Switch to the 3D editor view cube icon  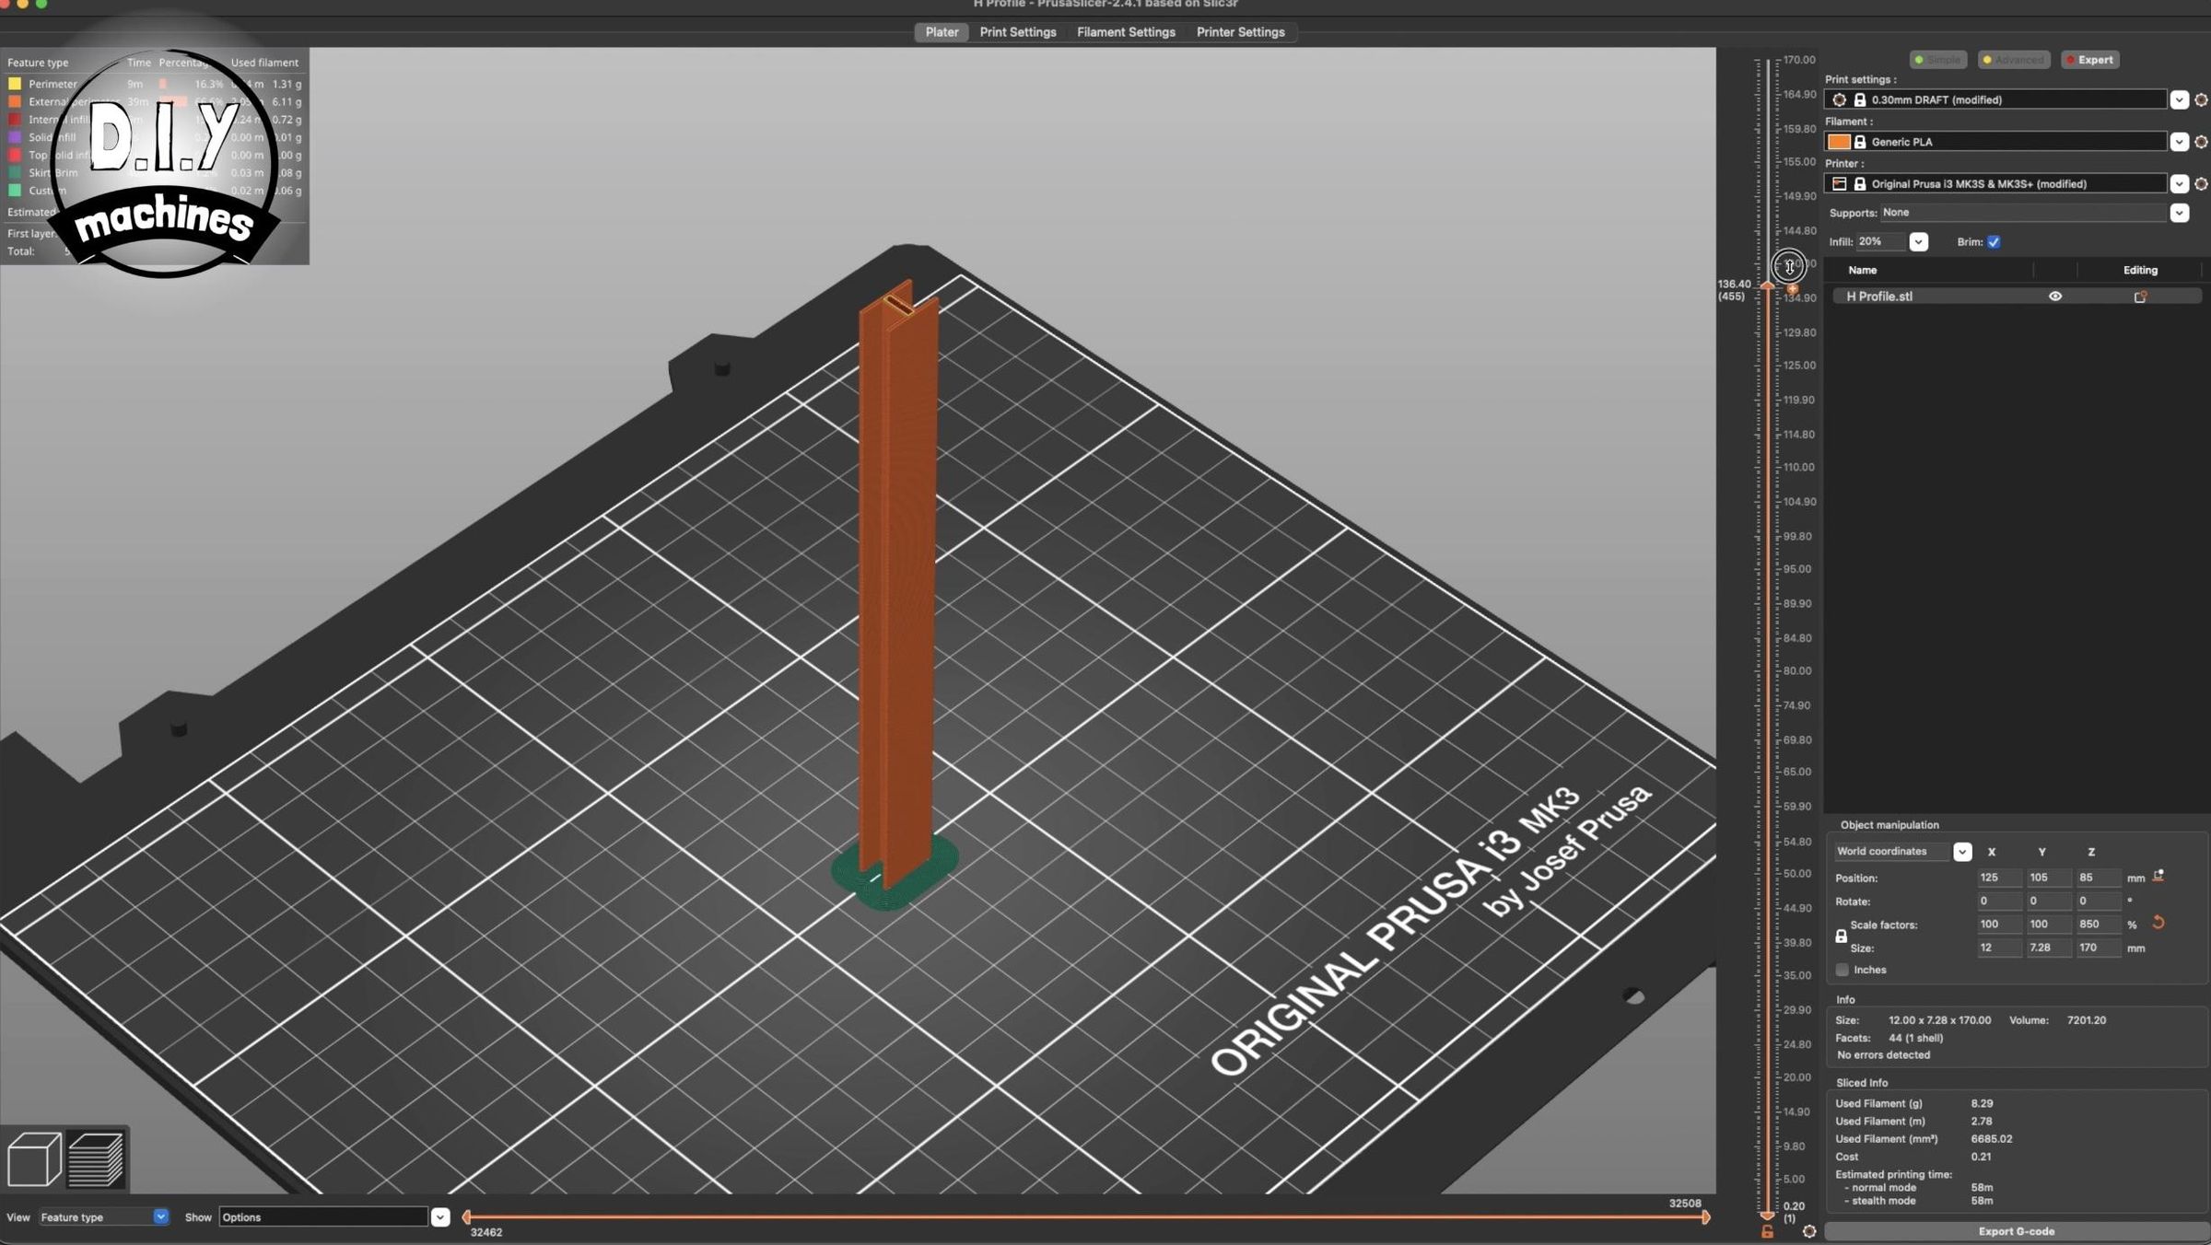pos(34,1158)
